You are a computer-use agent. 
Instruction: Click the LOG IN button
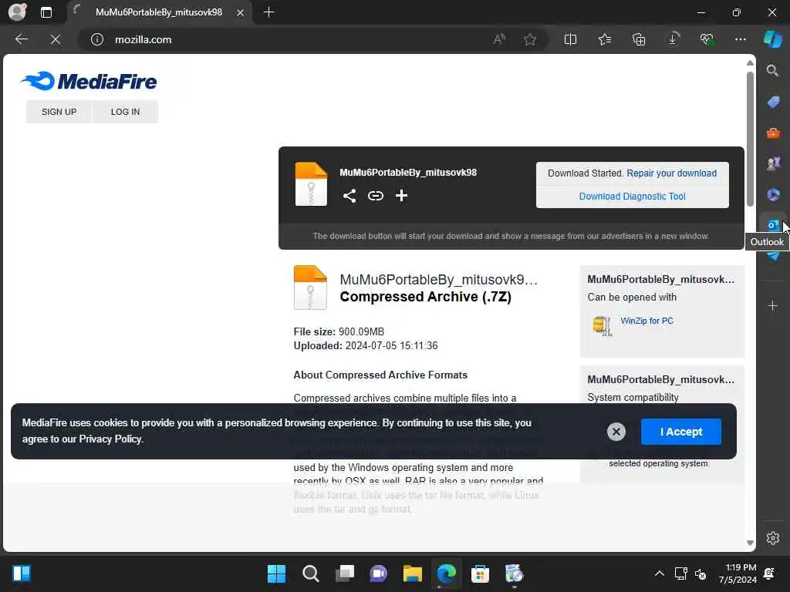point(126,112)
